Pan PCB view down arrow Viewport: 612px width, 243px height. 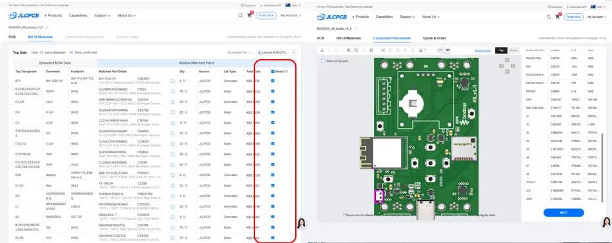coord(507,72)
